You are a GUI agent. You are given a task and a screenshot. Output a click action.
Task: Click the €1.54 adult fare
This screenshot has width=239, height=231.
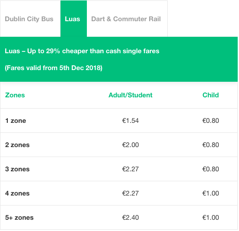131,121
